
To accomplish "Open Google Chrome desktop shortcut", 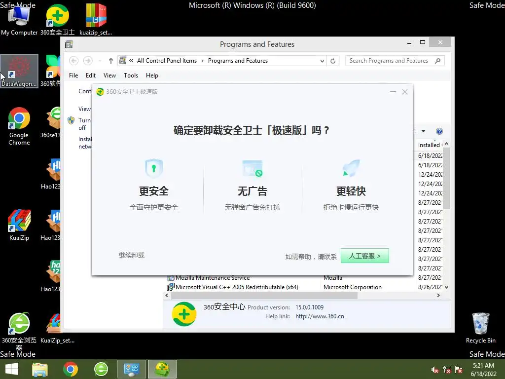I will [19, 126].
